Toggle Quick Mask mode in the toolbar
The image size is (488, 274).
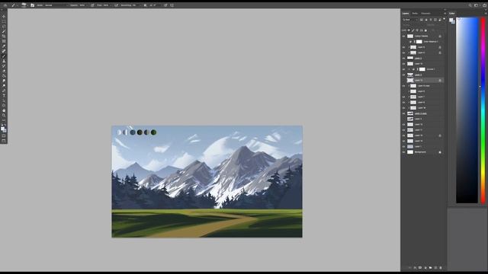(x=4, y=135)
